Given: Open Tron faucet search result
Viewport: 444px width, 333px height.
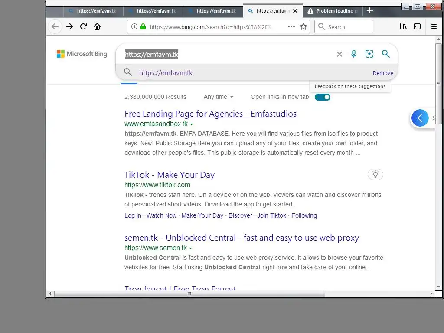Looking at the screenshot, I should 180,287.
